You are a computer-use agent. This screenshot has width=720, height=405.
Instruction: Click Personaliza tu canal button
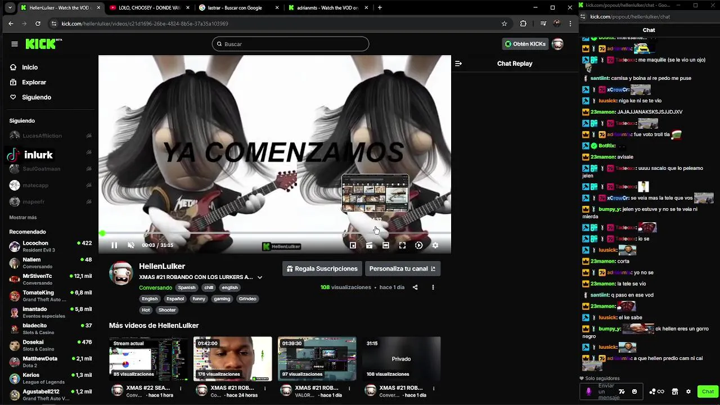pos(402,269)
